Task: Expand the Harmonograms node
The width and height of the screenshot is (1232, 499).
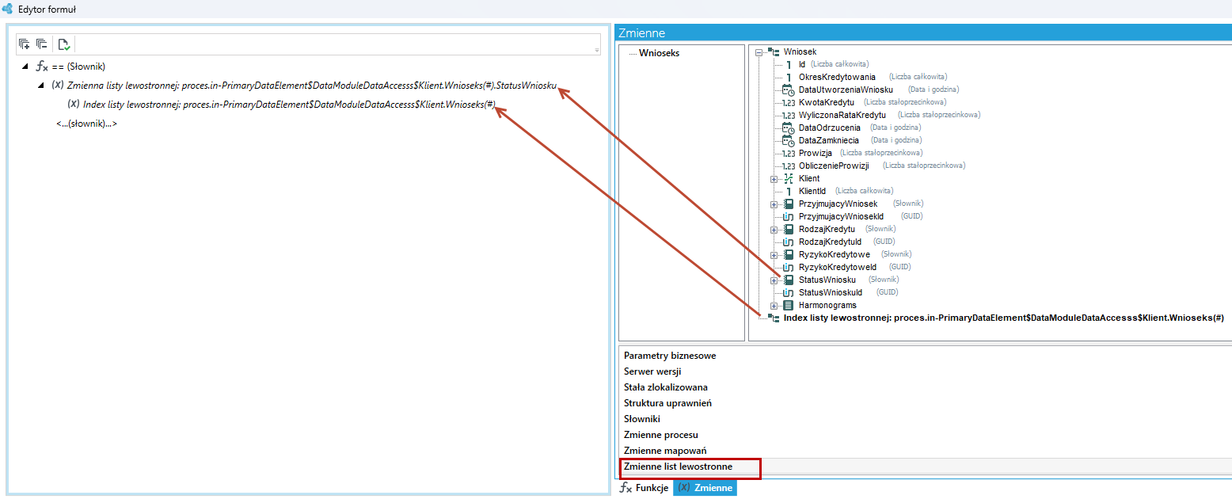Action: (774, 306)
